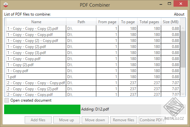Sort by the Name column header
Screen dimensions: 190x127
click(36, 22)
